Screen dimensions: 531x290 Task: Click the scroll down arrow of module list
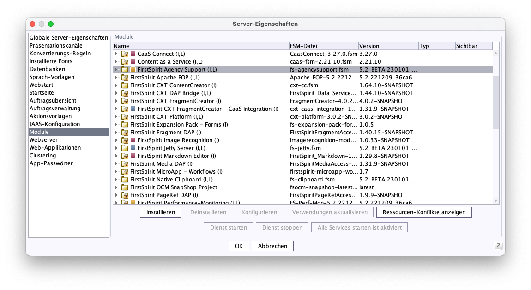(496, 201)
